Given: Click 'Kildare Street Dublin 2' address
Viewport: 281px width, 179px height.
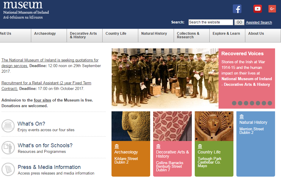Looking at the screenshot, I should [x=126, y=160].
